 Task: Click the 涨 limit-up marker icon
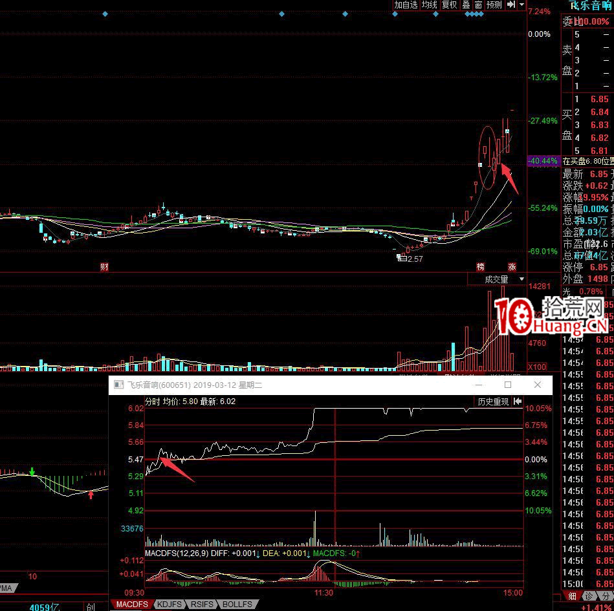pos(512,267)
